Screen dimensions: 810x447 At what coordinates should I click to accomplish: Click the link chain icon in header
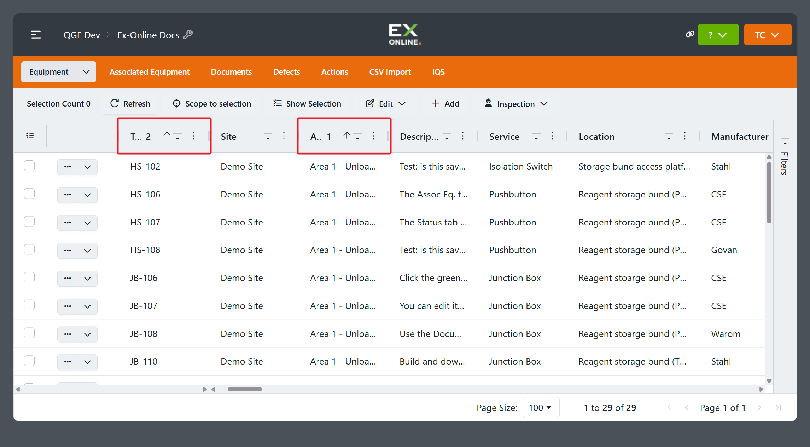690,34
